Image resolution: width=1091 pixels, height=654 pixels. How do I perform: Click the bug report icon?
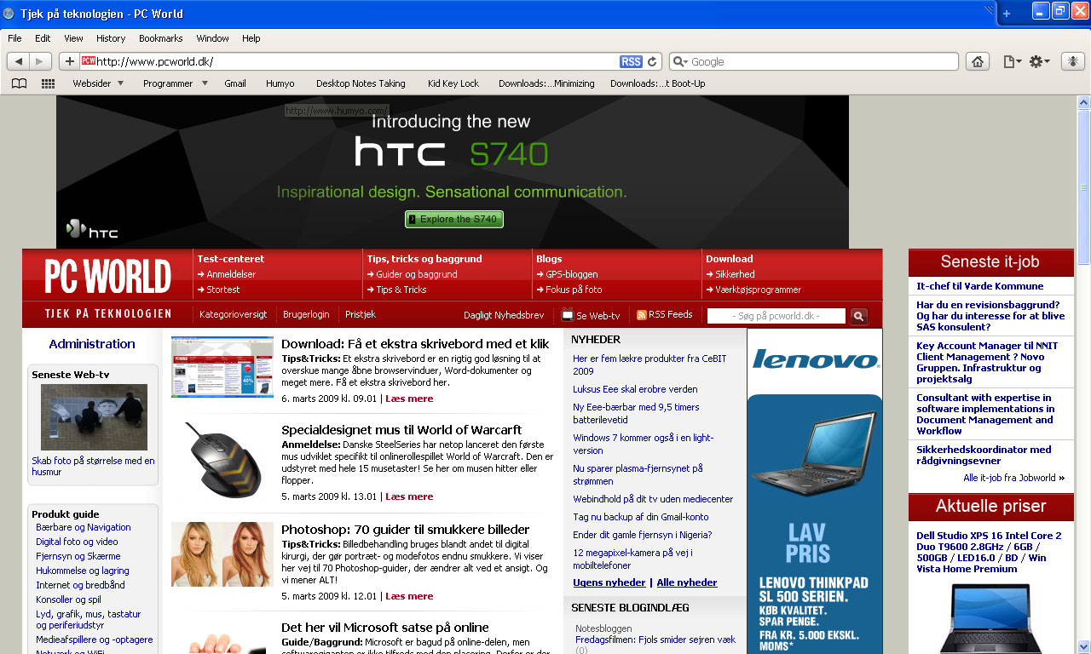point(1073,61)
